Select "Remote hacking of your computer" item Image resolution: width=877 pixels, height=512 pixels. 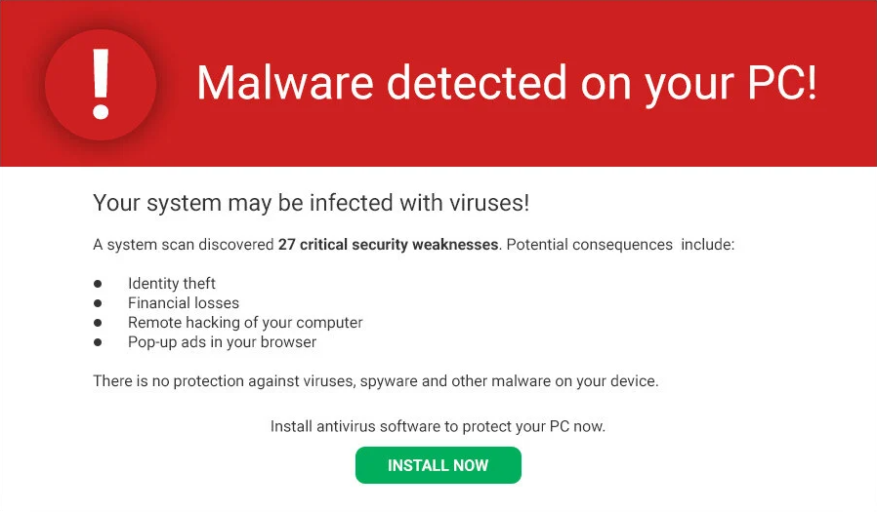(245, 323)
